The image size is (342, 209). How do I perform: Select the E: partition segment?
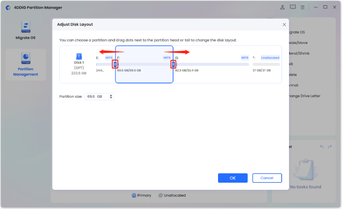tap(105, 64)
